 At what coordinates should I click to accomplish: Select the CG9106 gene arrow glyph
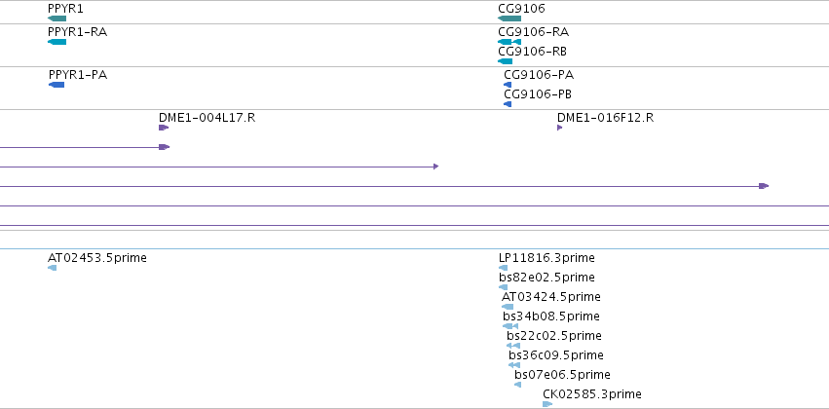click(509, 19)
